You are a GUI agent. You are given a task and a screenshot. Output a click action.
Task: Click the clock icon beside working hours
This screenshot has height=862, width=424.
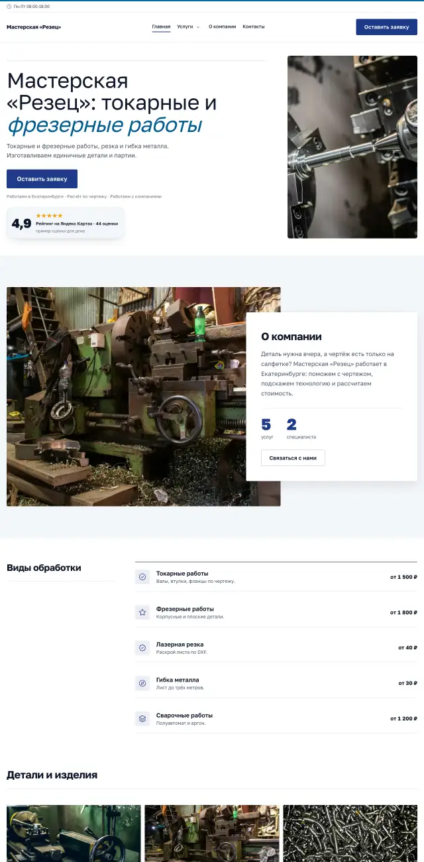pyautogui.click(x=9, y=7)
